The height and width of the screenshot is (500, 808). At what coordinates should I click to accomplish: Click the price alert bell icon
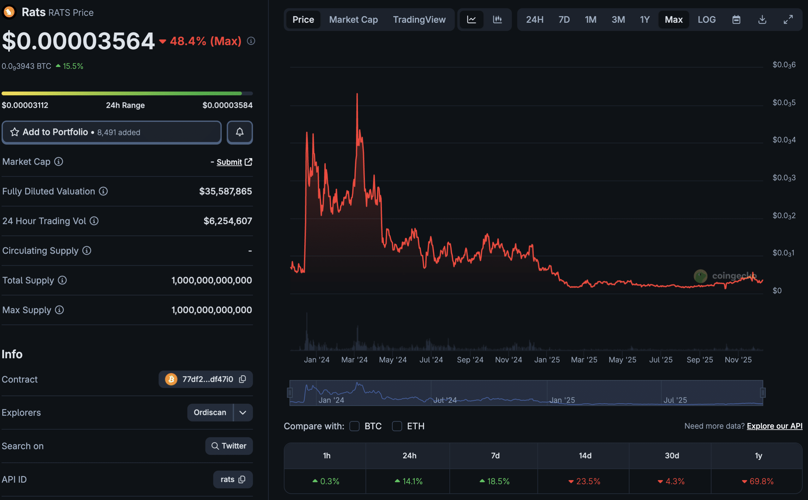point(240,132)
